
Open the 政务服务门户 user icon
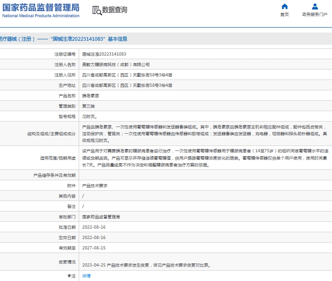(x=315, y=7)
